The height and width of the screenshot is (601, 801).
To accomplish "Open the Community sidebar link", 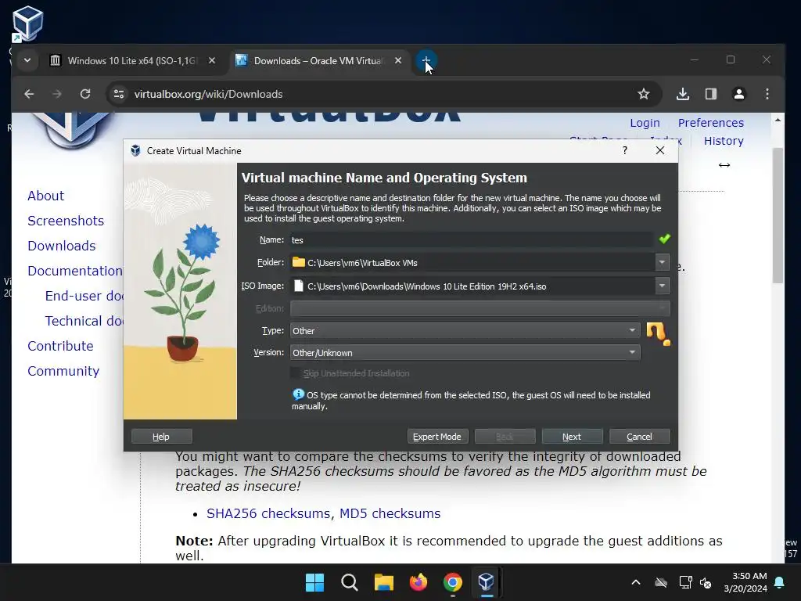I will 63,371.
